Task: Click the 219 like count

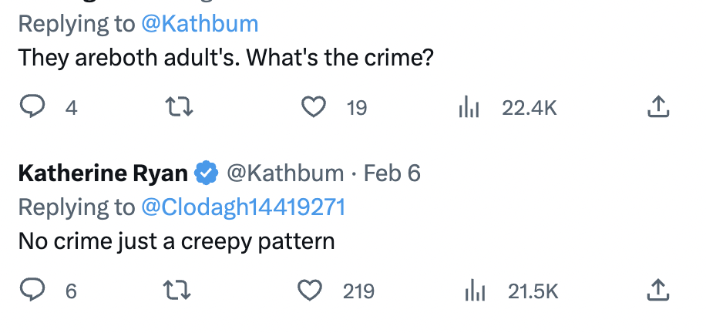Action: click(358, 291)
